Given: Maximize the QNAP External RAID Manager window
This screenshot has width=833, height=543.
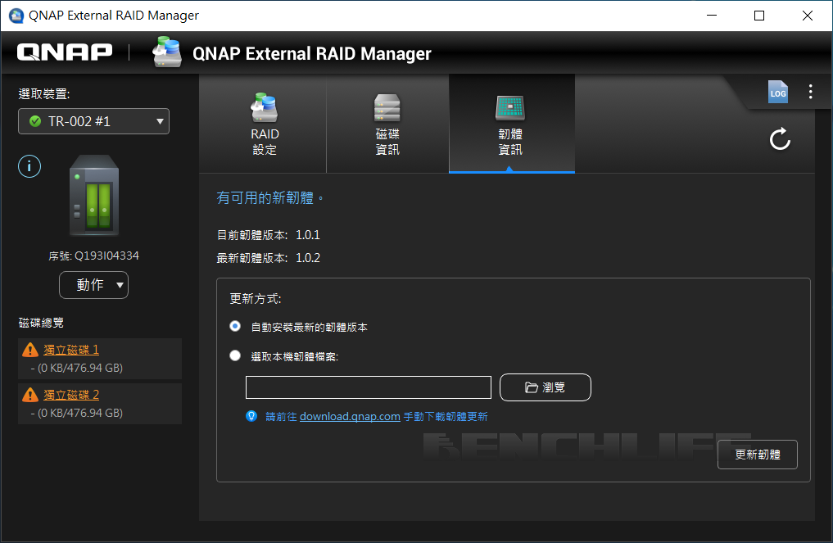Looking at the screenshot, I should tap(759, 16).
